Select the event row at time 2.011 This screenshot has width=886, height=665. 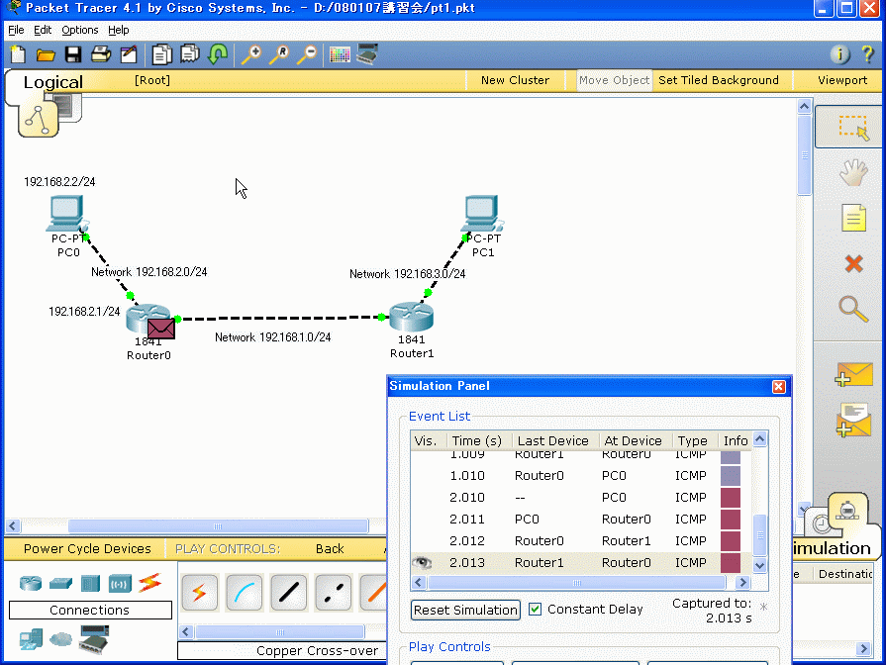coord(581,520)
